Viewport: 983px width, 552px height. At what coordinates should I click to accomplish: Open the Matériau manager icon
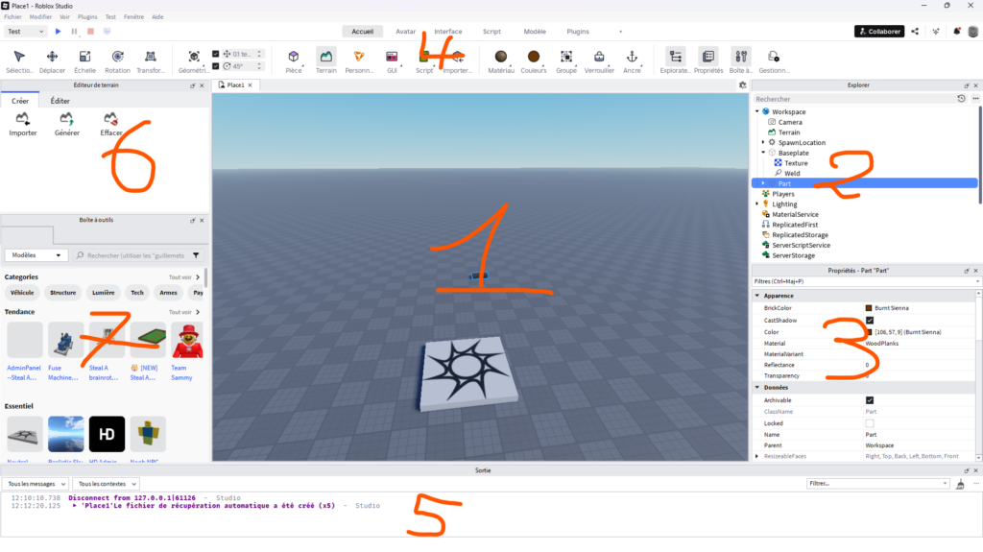click(500, 57)
